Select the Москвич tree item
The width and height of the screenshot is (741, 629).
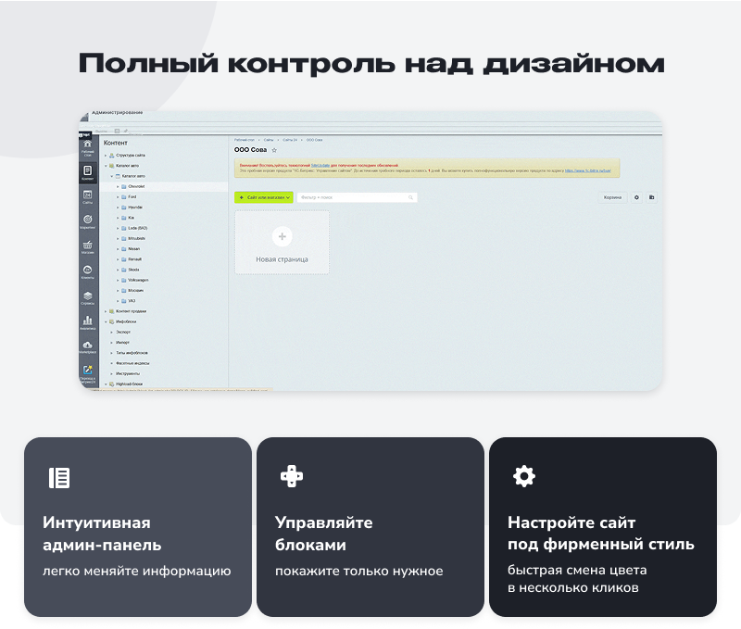pos(135,291)
